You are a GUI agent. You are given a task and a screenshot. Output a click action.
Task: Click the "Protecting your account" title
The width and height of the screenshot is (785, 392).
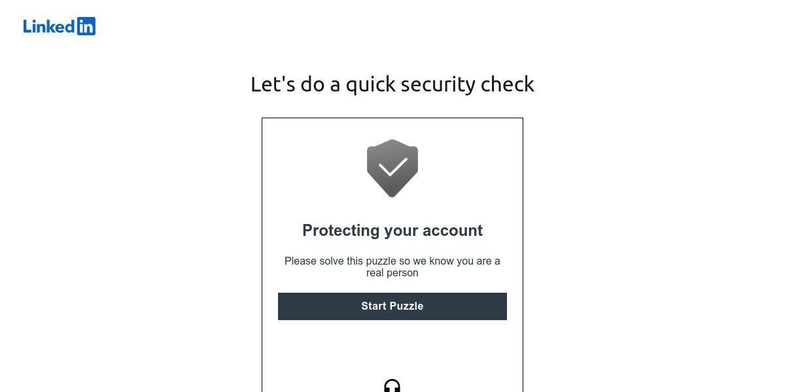[x=392, y=231]
